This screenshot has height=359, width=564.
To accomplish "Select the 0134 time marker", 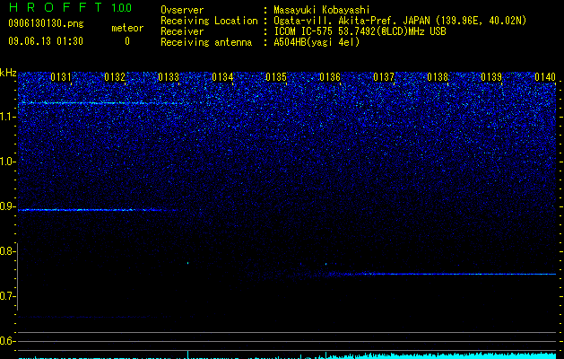I will [222, 77].
